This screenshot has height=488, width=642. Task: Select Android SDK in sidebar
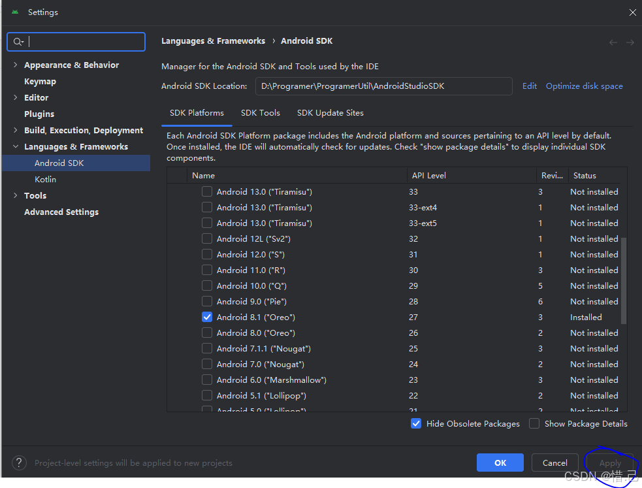click(x=76, y=163)
